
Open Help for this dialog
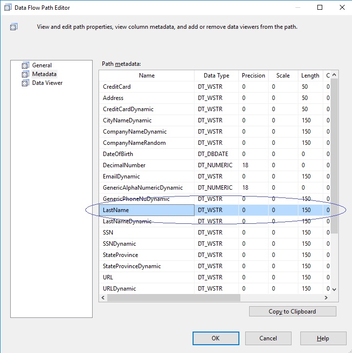pyautogui.click(x=323, y=338)
